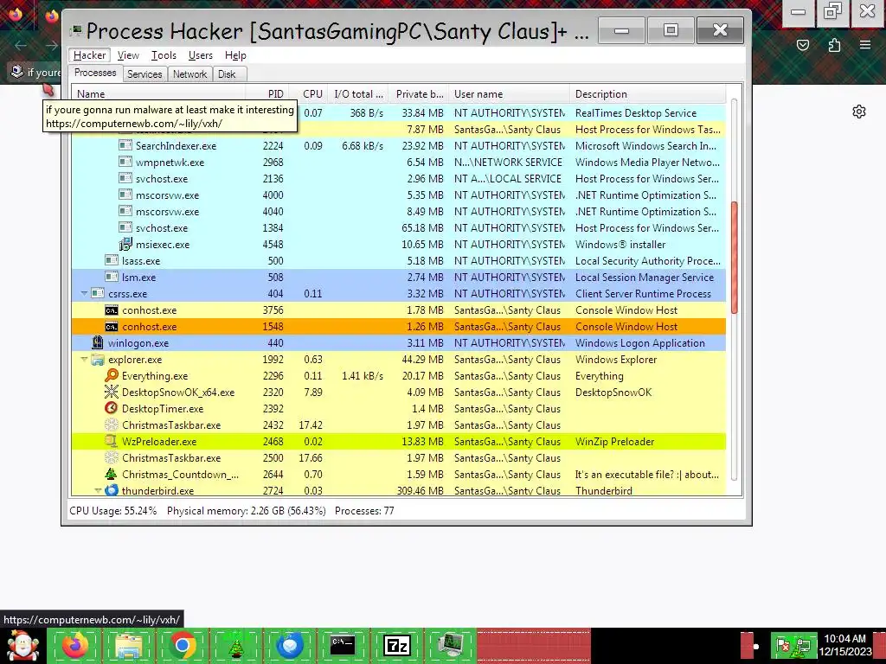Click the lsass.exe process icon
Screen dimensions: 886x664
[112, 261]
